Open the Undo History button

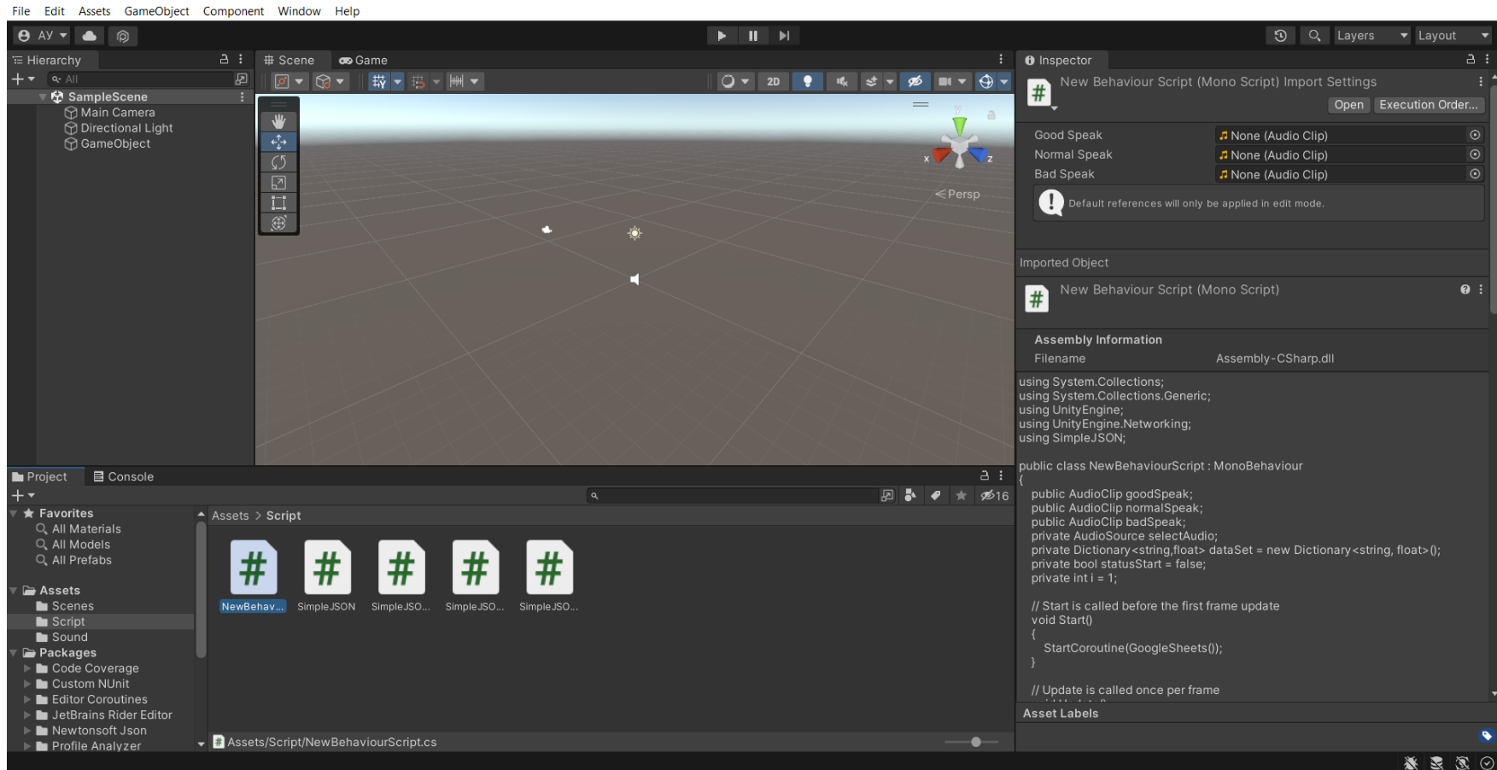click(x=1280, y=36)
